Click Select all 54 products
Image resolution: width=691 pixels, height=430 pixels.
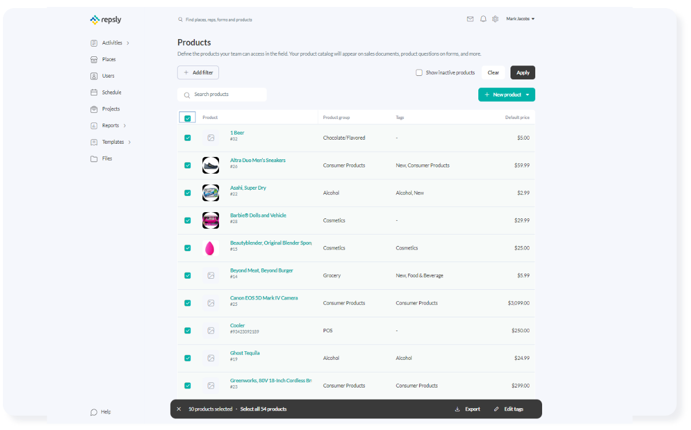263,409
